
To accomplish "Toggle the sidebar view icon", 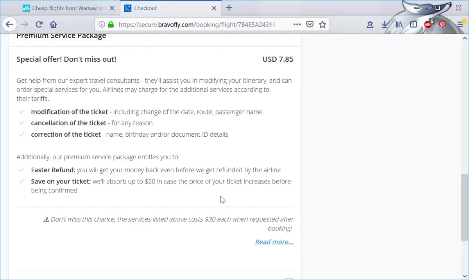I will 414,24.
